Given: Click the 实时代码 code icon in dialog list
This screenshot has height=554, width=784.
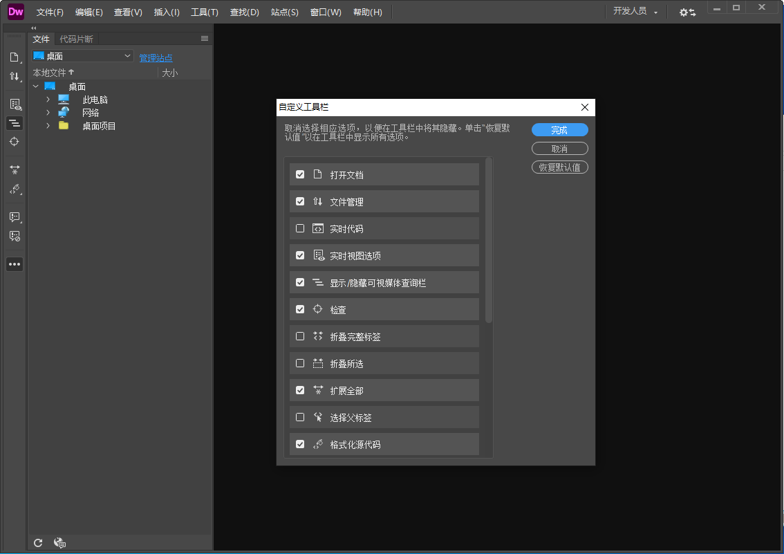Looking at the screenshot, I should 318,228.
